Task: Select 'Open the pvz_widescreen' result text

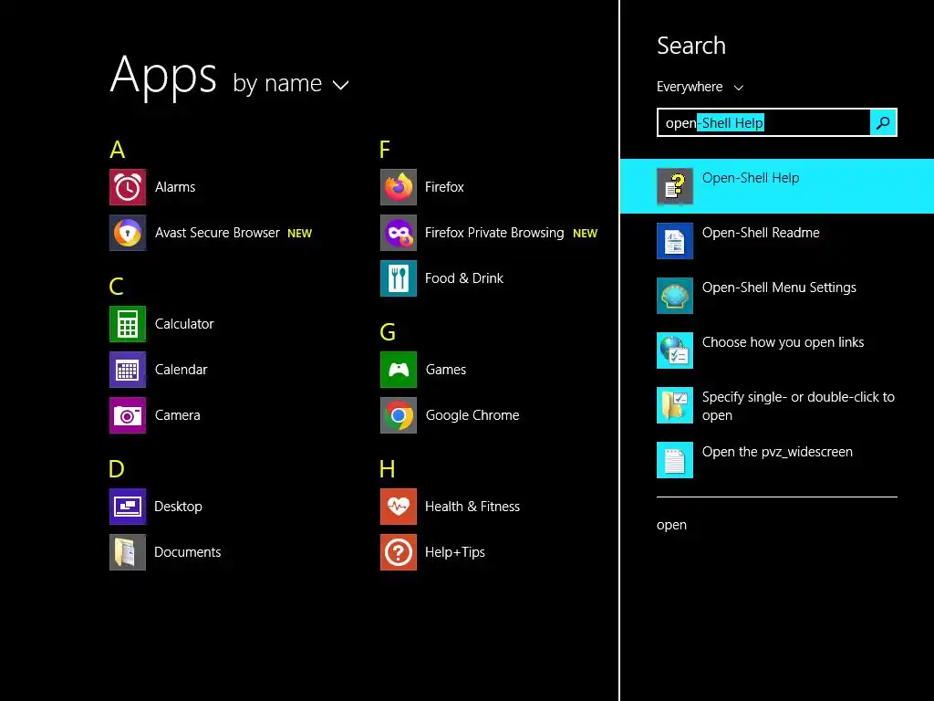Action: (777, 453)
